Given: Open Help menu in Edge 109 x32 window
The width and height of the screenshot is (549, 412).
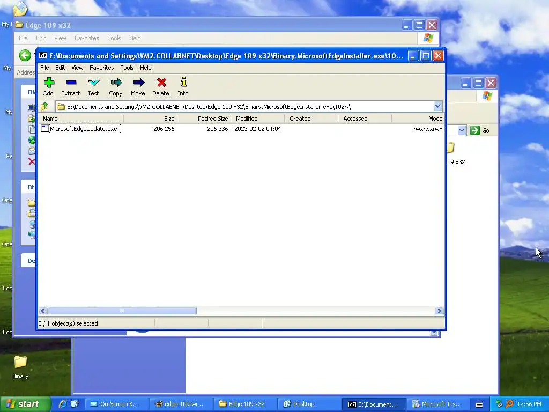Looking at the screenshot, I should (135, 38).
